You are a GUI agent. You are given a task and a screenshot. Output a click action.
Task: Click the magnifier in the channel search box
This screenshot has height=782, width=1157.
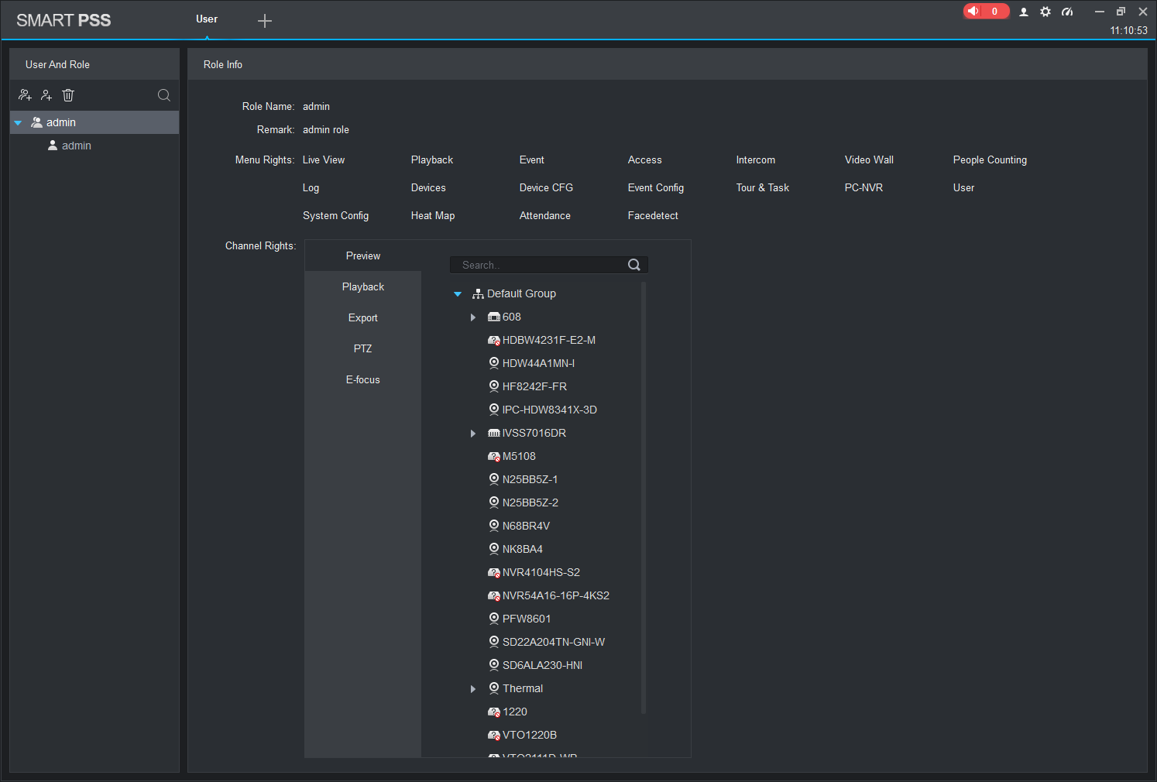pyautogui.click(x=634, y=265)
